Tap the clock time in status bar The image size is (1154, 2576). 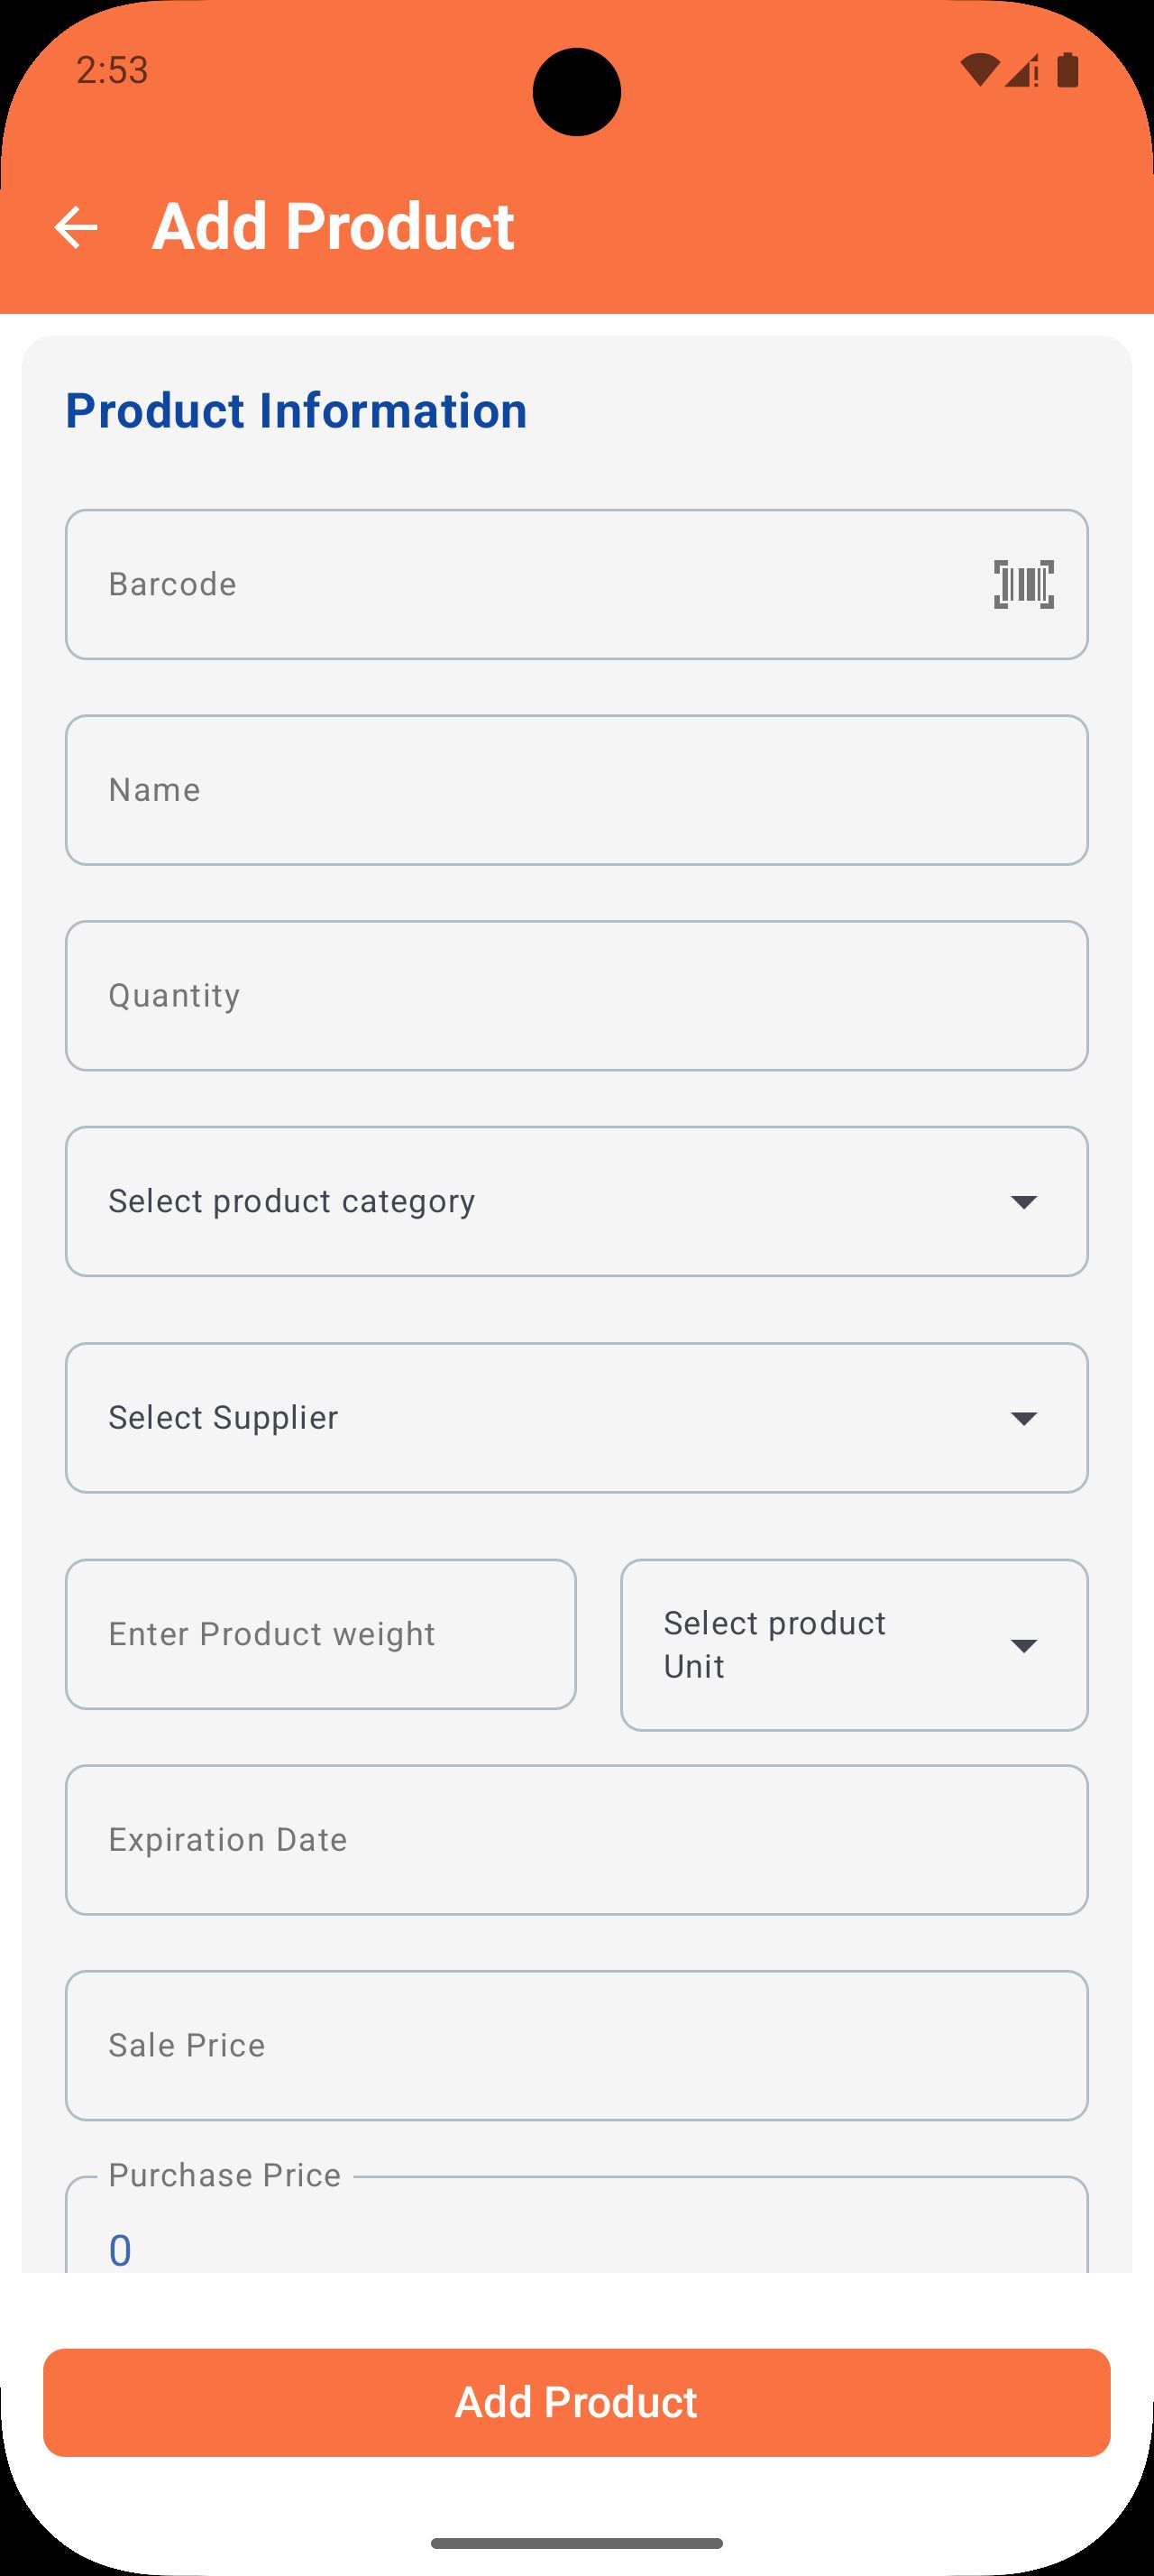click(x=112, y=70)
